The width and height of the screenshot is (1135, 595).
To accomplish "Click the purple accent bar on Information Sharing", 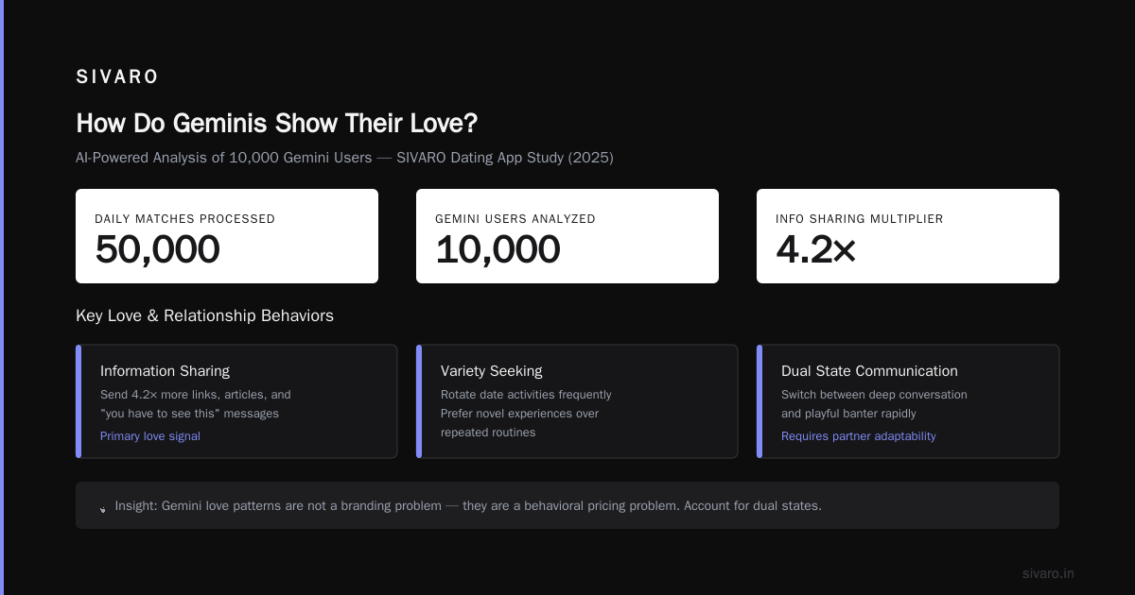I will click(x=79, y=401).
